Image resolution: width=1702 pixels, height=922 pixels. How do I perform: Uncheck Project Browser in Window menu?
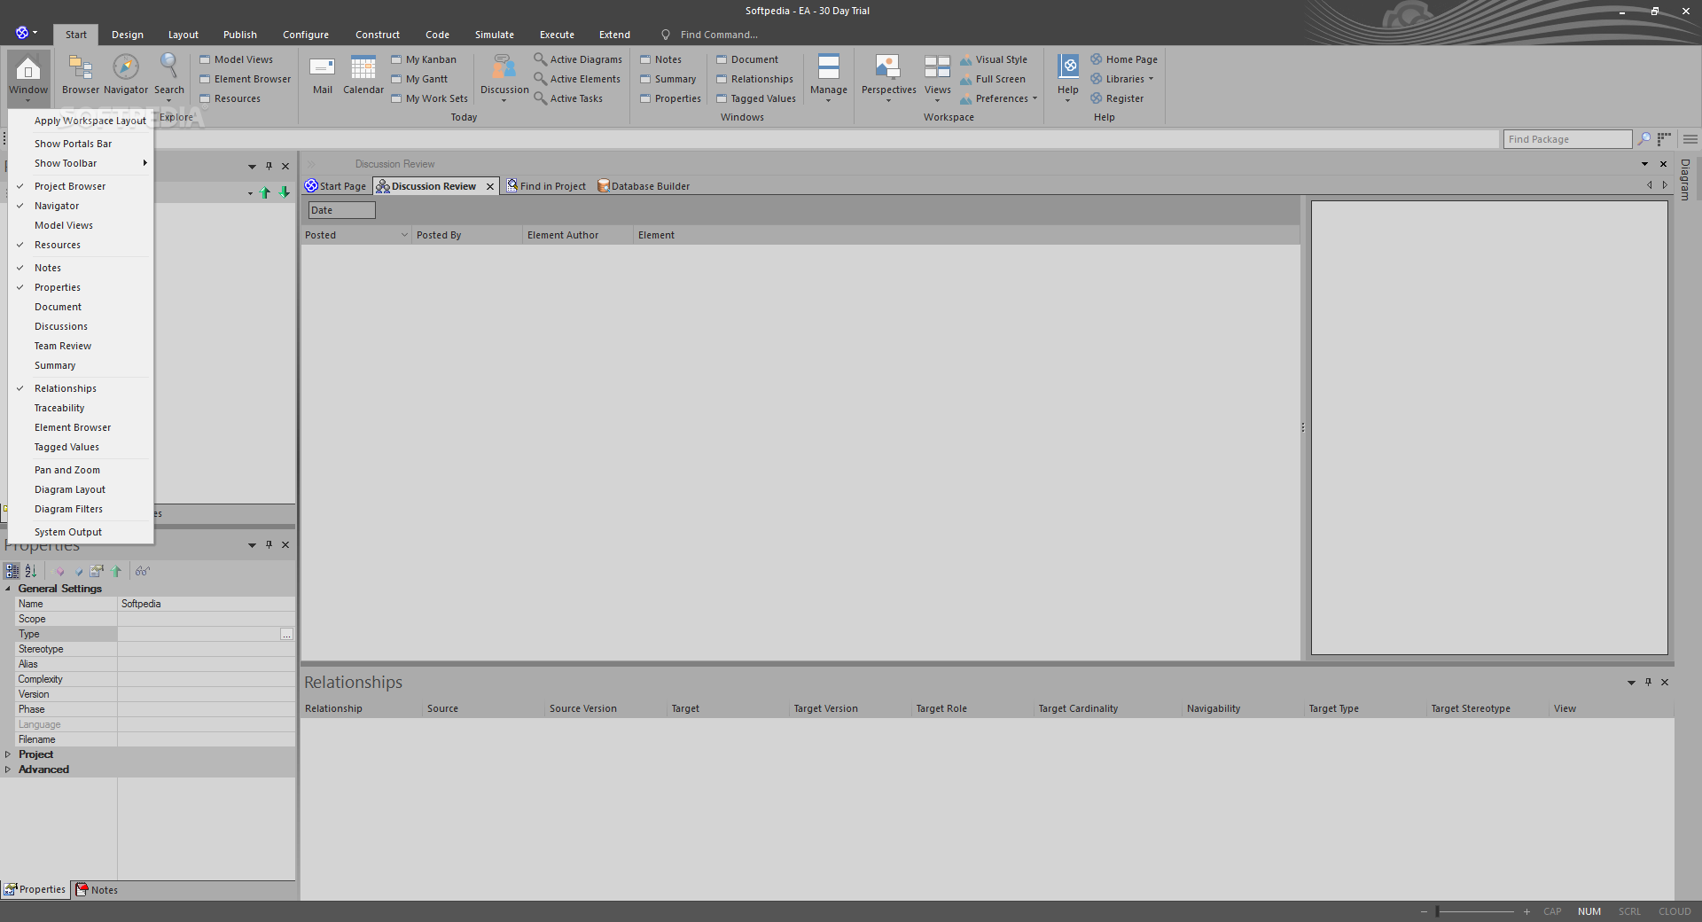pyautogui.click(x=81, y=186)
